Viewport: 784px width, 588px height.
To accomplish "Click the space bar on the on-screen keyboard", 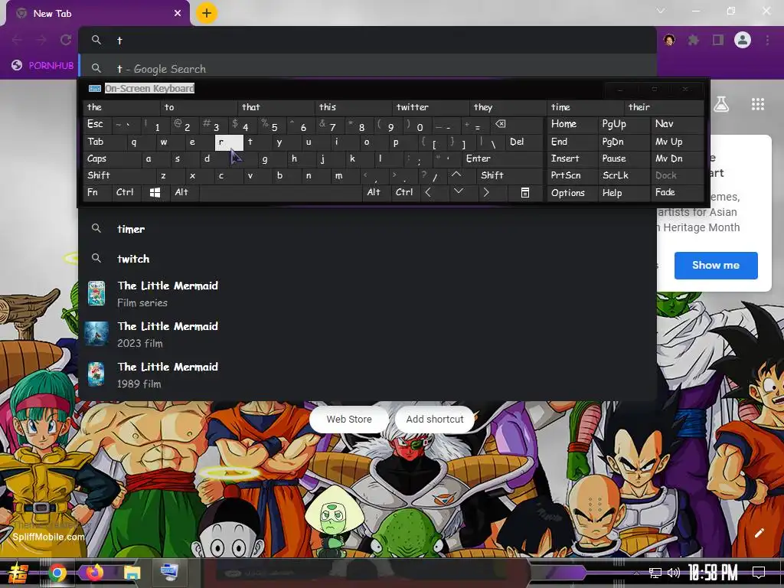I will pyautogui.click(x=280, y=192).
